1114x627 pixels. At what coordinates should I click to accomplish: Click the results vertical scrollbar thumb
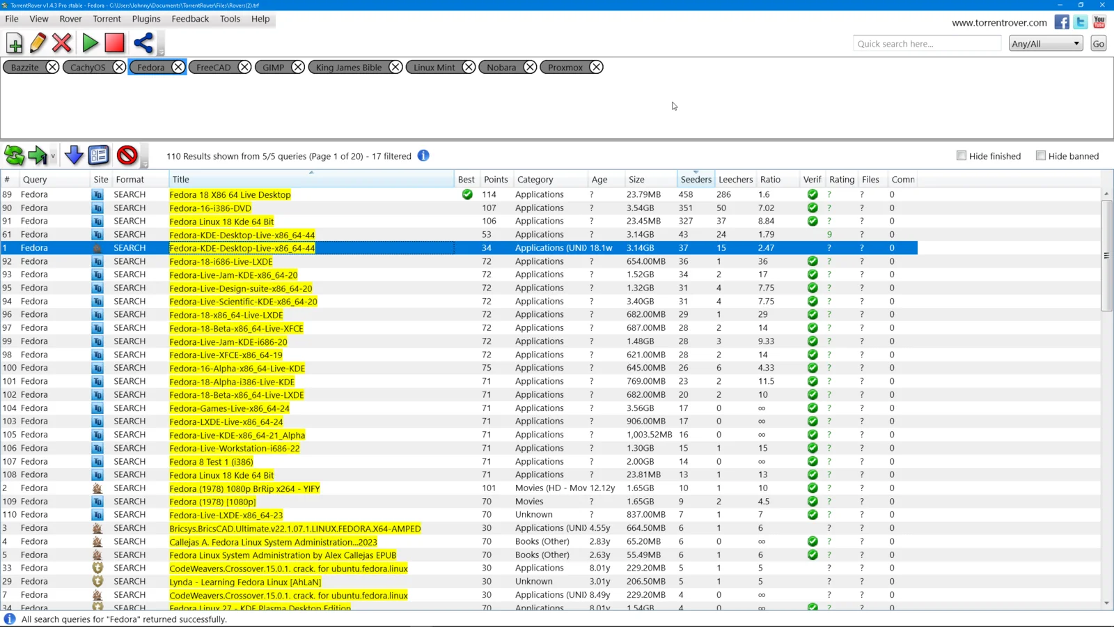(x=1106, y=255)
